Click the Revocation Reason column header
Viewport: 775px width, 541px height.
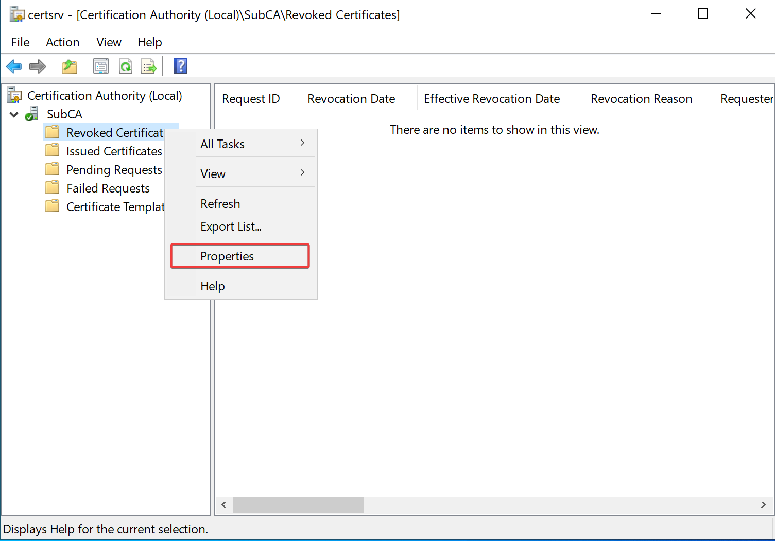(x=641, y=99)
